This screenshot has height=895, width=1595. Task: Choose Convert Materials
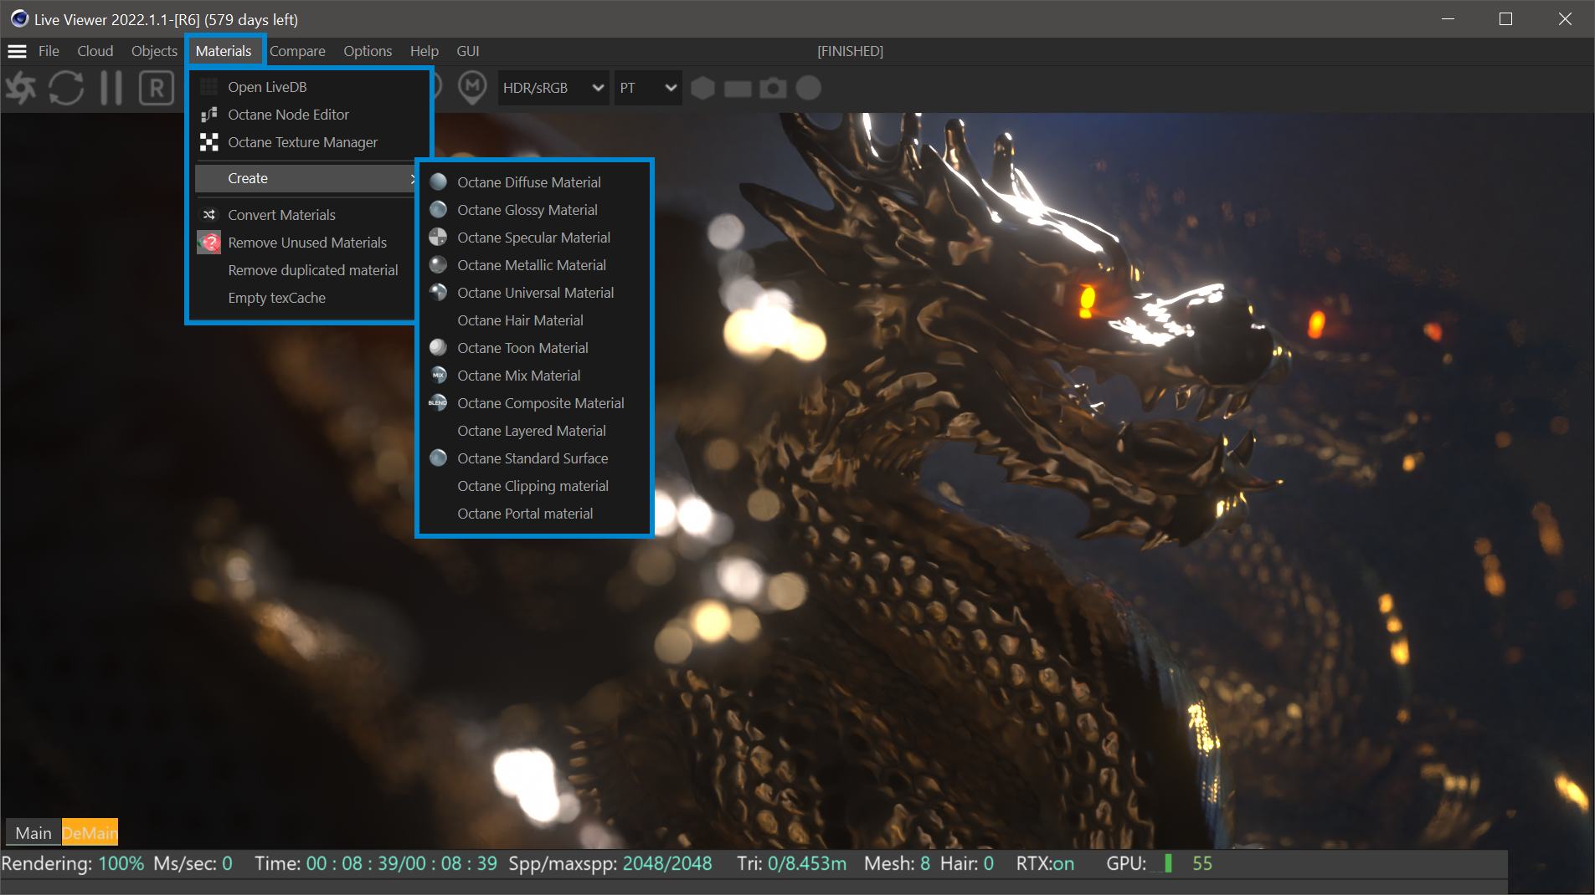click(x=306, y=215)
